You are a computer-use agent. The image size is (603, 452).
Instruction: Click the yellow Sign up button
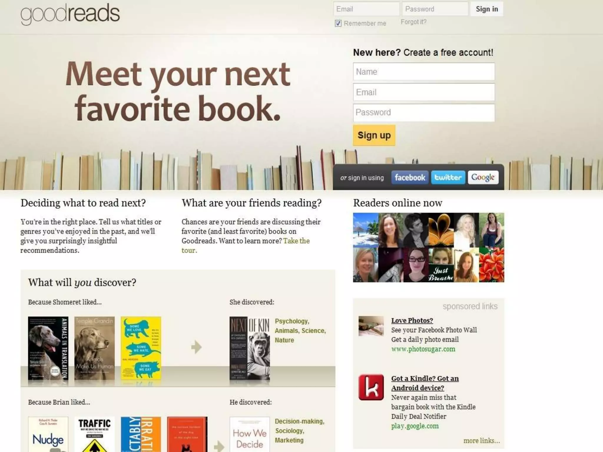tap(374, 135)
